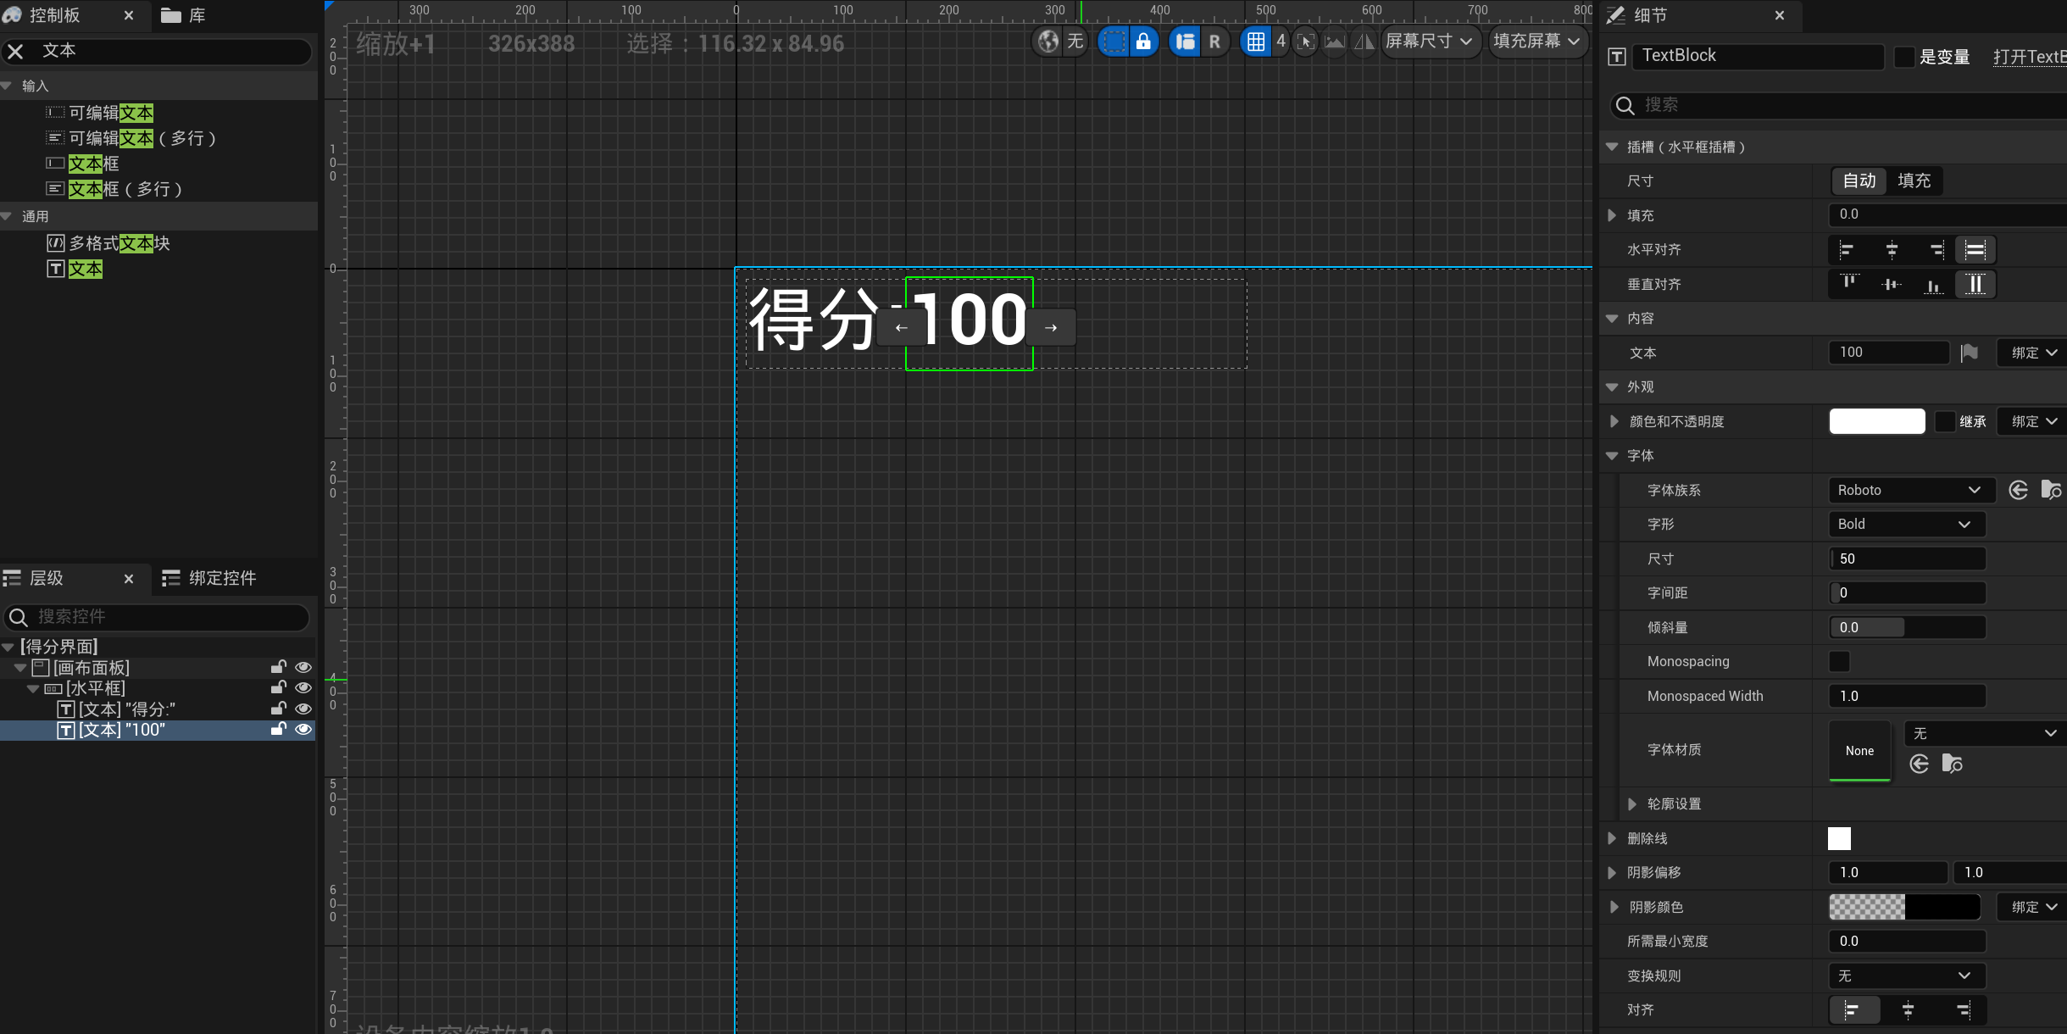Select 填充 size option
Screen dimensions: 2067x1034
tap(1914, 181)
